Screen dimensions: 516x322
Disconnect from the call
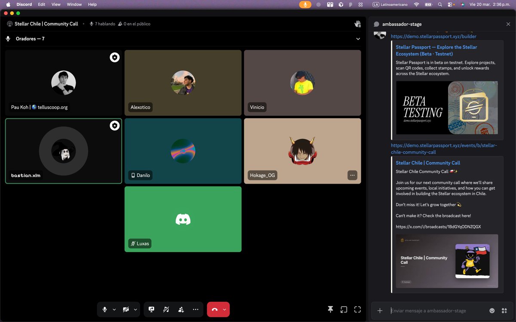click(215, 309)
